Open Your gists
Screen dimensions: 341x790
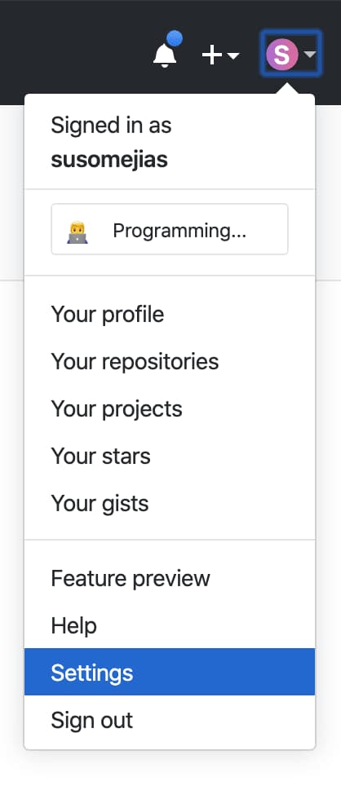pyautogui.click(x=170, y=503)
